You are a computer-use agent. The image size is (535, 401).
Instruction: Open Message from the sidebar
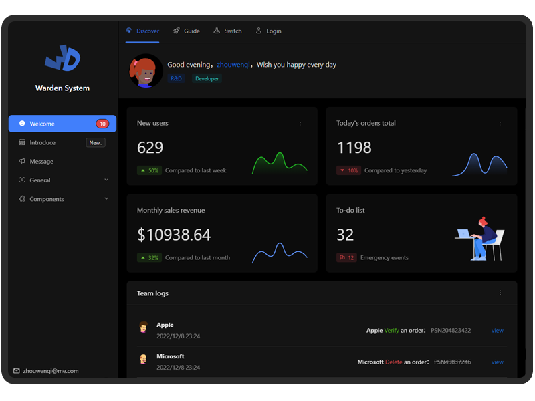point(41,162)
